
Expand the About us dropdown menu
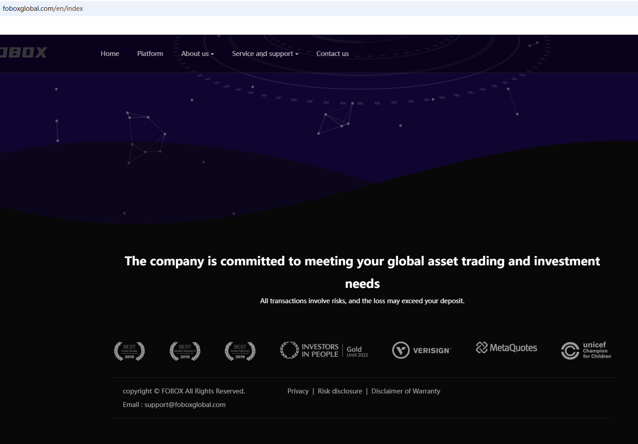point(197,54)
